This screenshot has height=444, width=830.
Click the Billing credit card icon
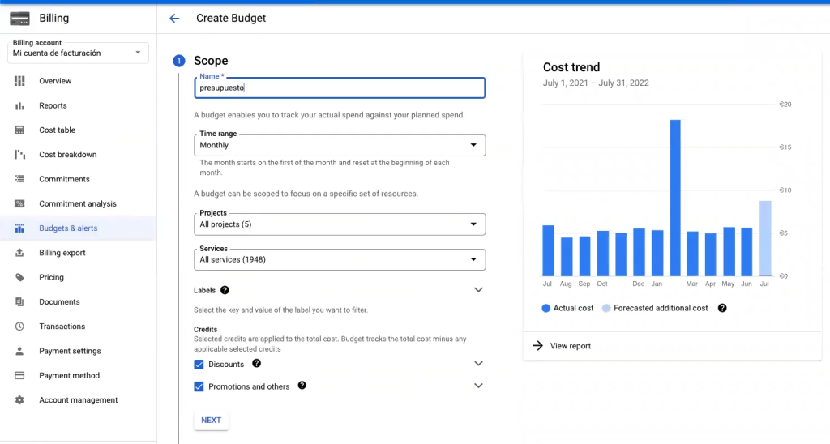coord(19,19)
